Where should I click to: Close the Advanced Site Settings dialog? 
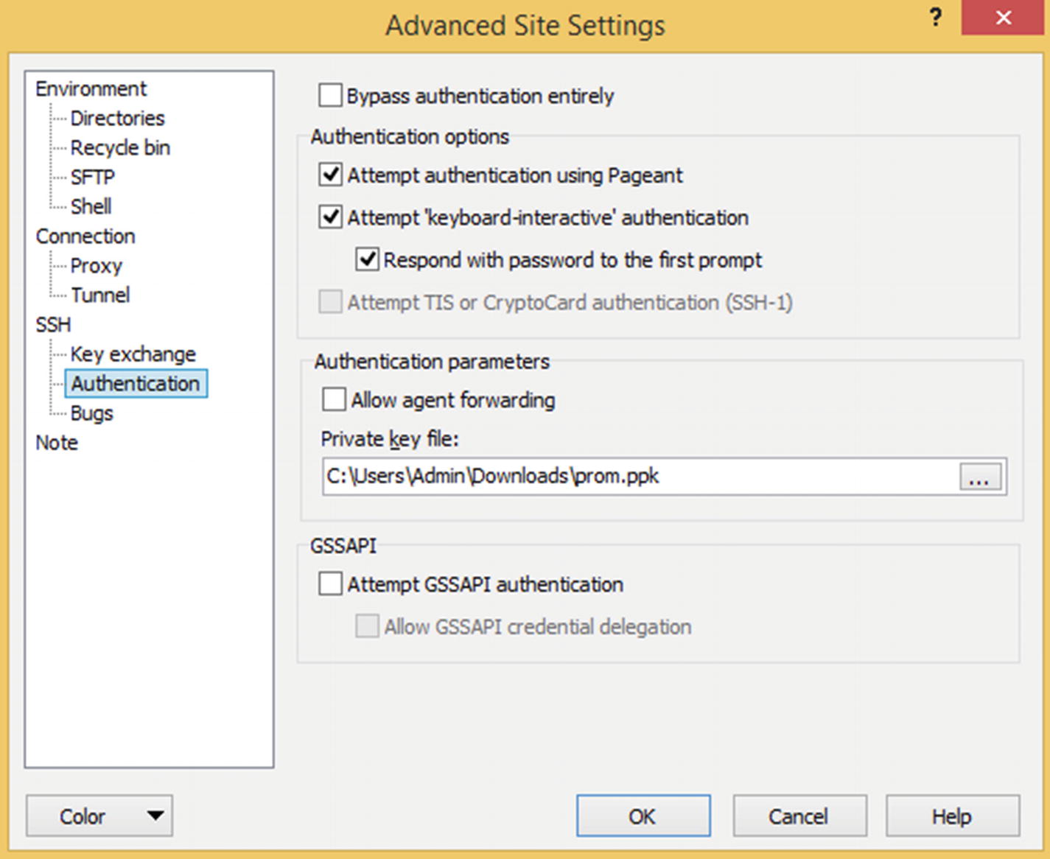point(1004,18)
